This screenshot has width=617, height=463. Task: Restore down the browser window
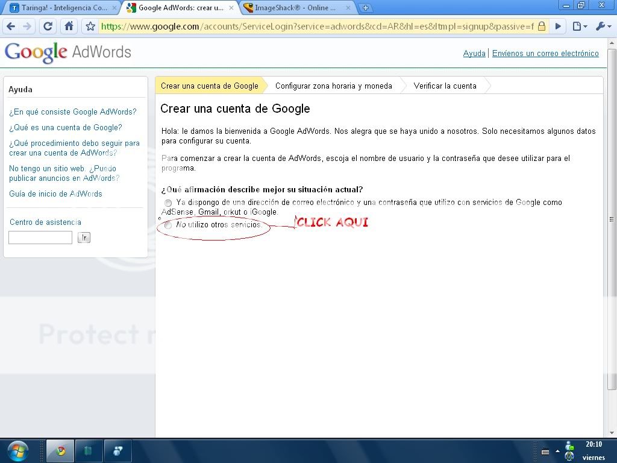click(581, 5)
